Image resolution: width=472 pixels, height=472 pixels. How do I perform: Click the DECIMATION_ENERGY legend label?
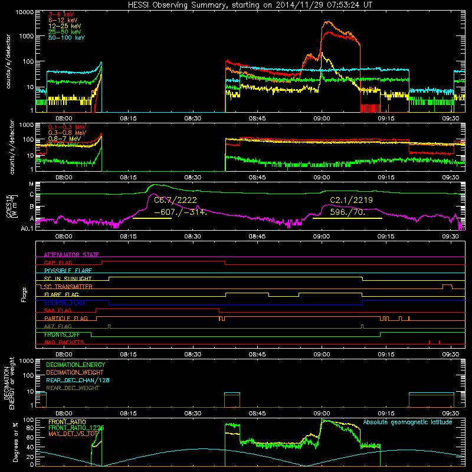pos(76,365)
